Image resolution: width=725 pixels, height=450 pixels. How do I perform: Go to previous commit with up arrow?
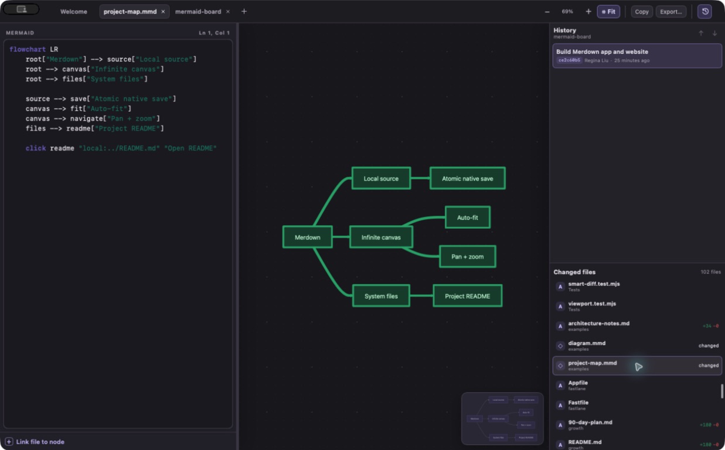pos(701,33)
